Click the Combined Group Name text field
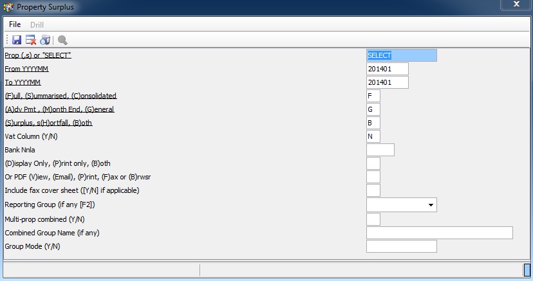533x281 pixels. [x=439, y=233]
